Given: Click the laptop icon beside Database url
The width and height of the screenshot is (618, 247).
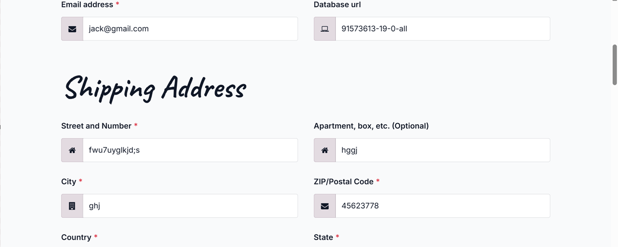Looking at the screenshot, I should 325,29.
